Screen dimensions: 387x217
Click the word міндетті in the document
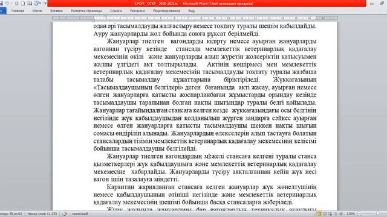tap(166, 180)
